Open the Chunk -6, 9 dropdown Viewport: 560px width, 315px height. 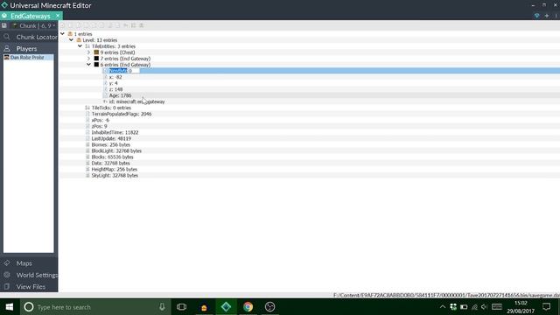34,25
